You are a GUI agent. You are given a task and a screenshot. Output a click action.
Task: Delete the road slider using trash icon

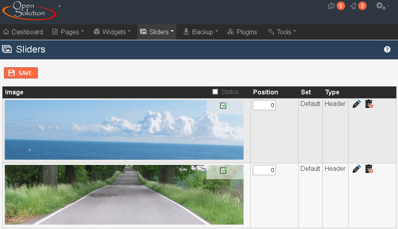369,169
